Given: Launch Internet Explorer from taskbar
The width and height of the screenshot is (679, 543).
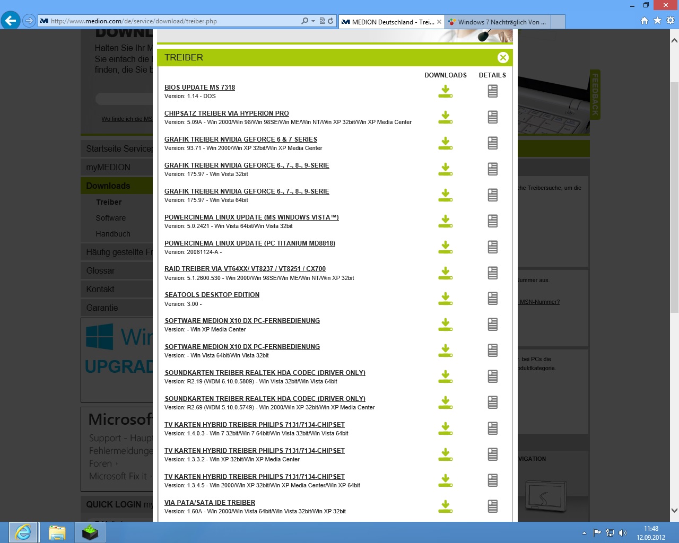Looking at the screenshot, I should pyautogui.click(x=23, y=532).
